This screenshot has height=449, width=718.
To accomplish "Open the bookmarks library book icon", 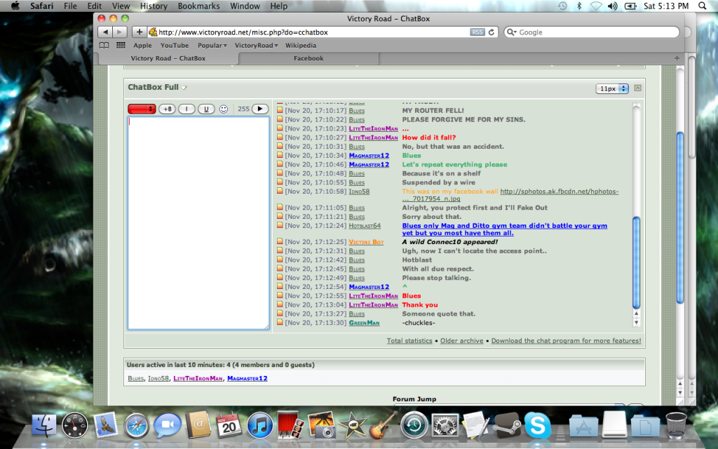I will [x=105, y=46].
